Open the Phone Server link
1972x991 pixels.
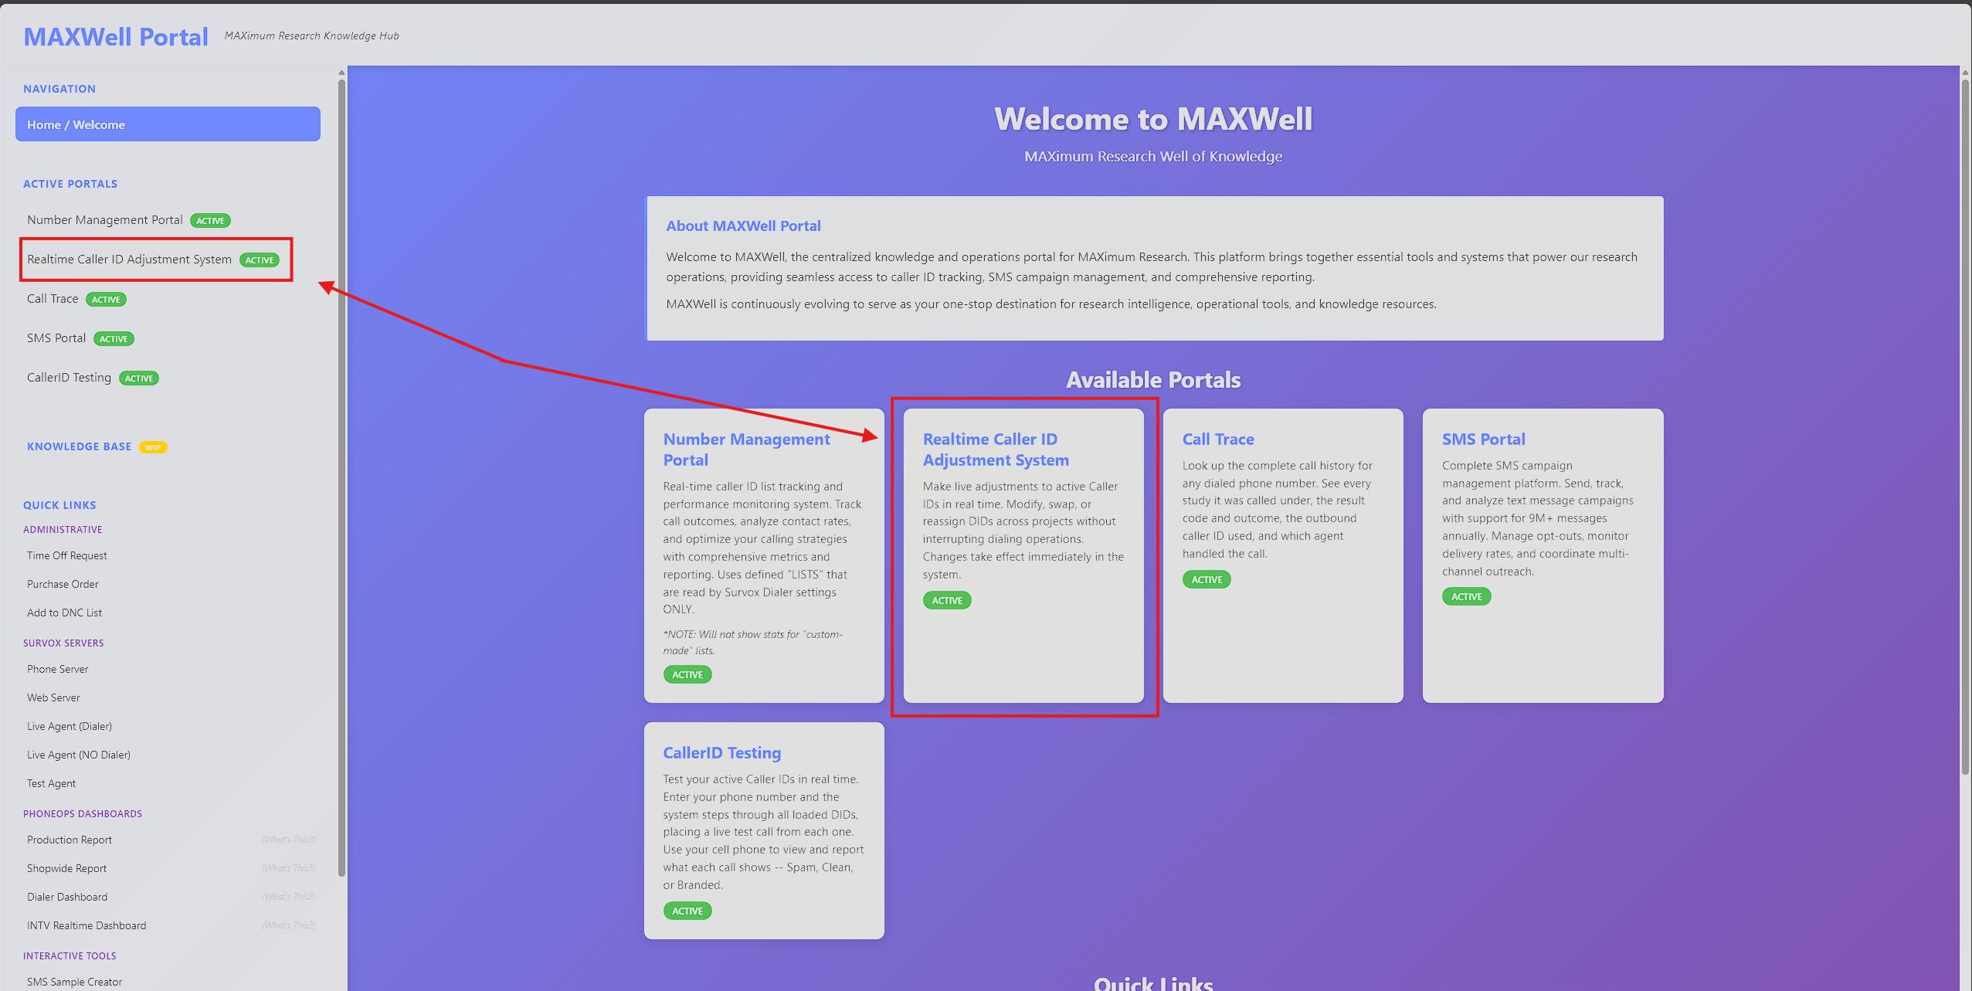tap(58, 669)
